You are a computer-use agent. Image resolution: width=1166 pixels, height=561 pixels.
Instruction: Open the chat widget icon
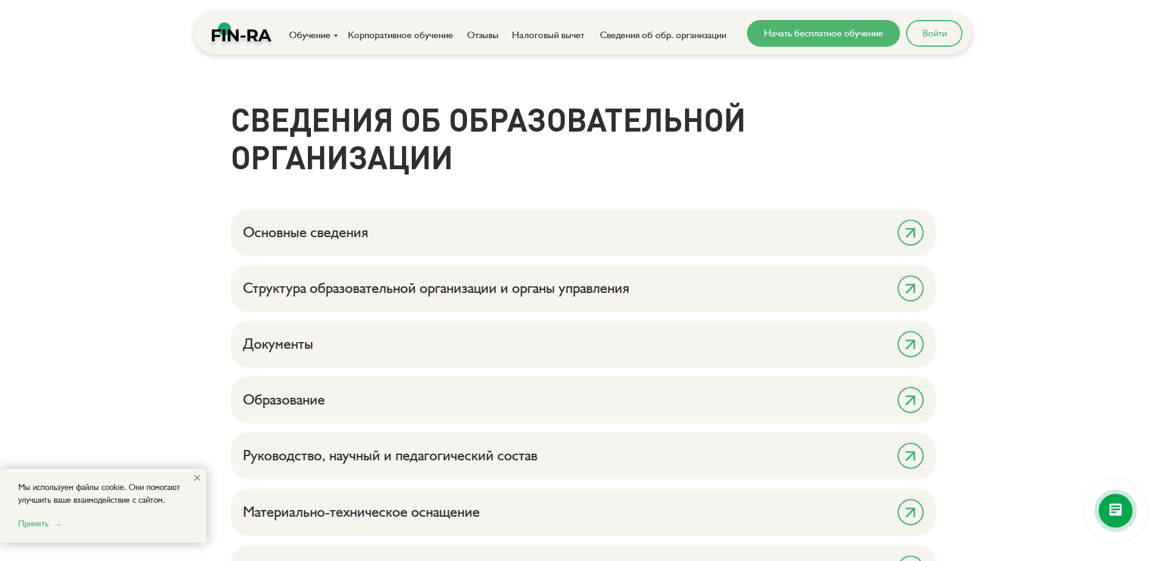[x=1115, y=510]
